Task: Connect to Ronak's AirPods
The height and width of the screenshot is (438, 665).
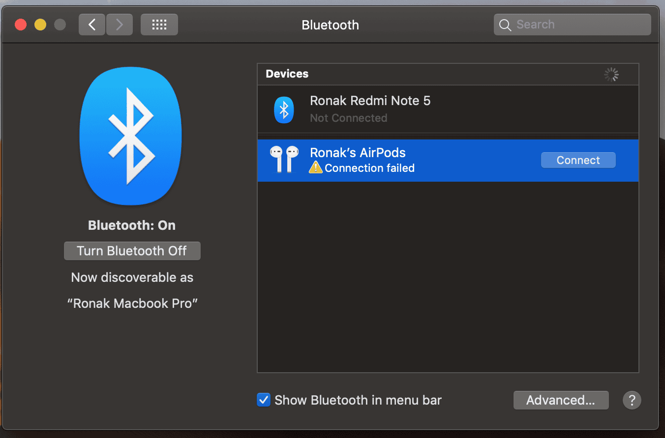Action: pos(578,160)
